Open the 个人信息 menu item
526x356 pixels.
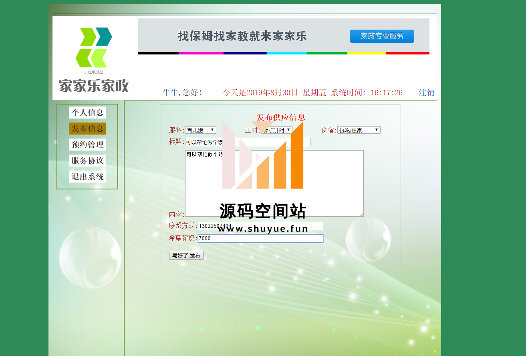[87, 113]
